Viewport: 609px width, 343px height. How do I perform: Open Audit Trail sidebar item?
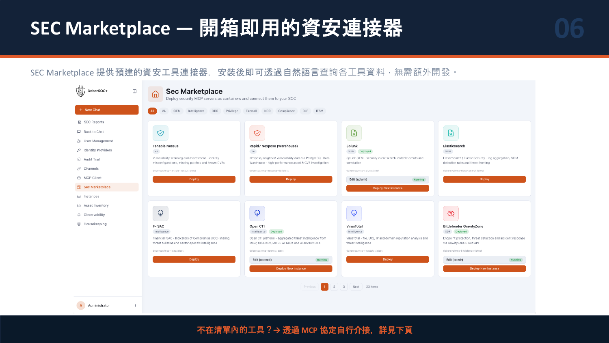[107, 160]
